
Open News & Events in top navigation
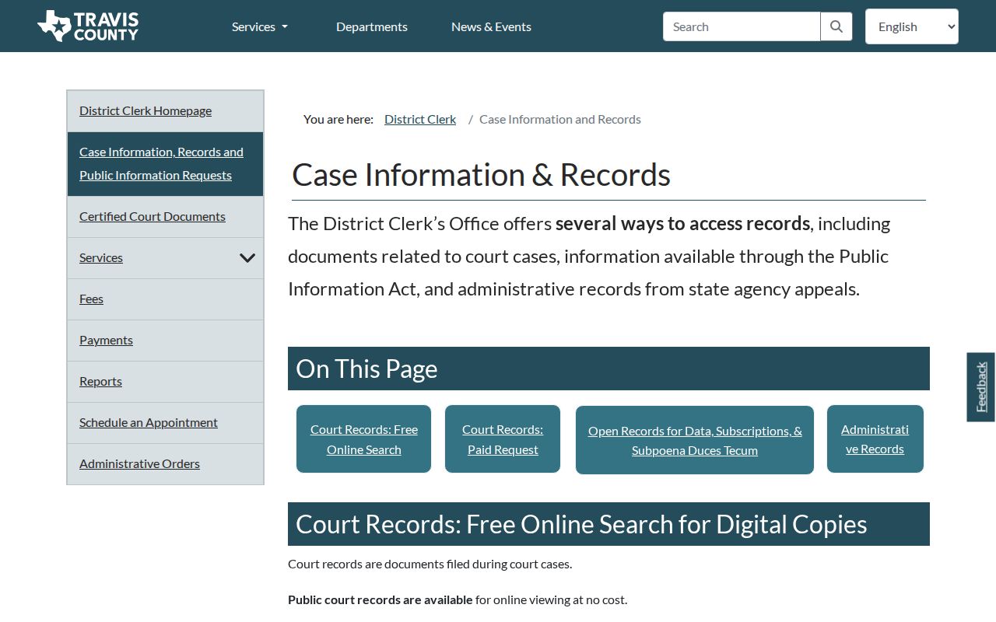pyautogui.click(x=491, y=26)
